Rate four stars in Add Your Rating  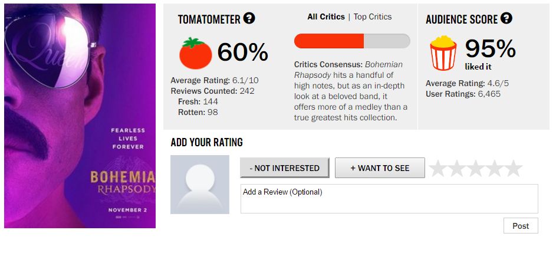point(494,169)
